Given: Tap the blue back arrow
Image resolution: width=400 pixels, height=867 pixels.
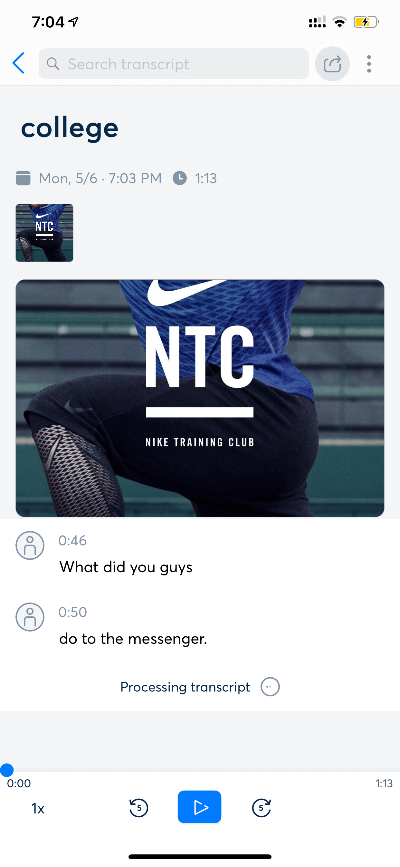Looking at the screenshot, I should 18,63.
